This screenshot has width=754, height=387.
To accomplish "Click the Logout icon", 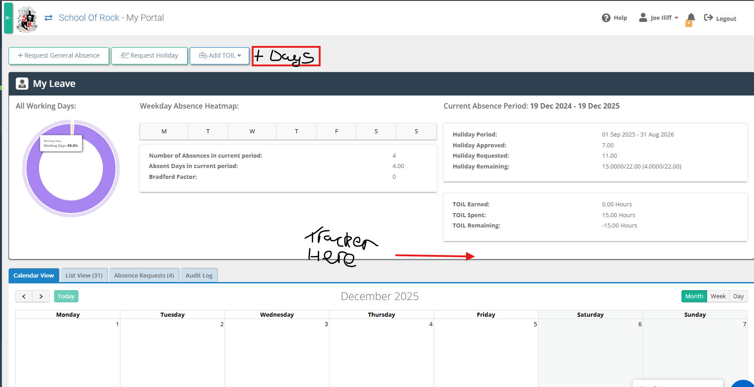I will coord(708,18).
